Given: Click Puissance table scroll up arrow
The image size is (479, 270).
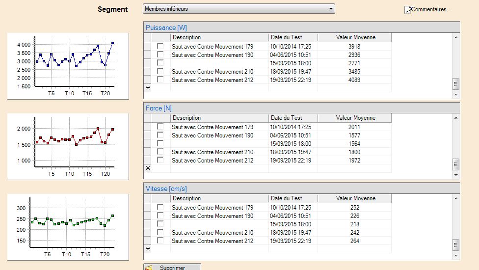Looking at the screenshot, I should pyautogui.click(x=456, y=37).
